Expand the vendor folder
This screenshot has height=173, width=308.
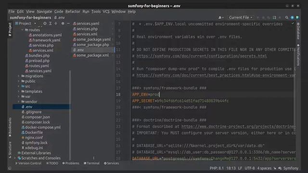[18, 101]
